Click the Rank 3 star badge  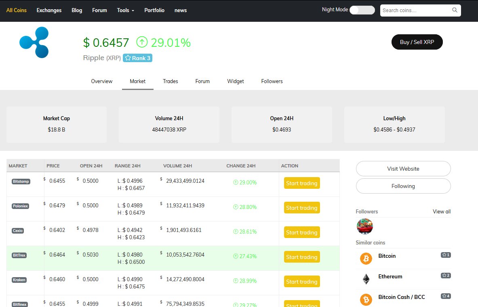(x=137, y=58)
